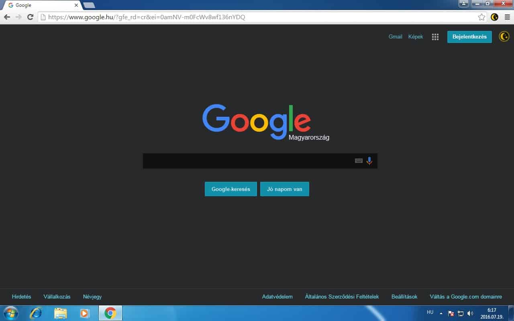514x321 pixels.
Task: Open Action Center flag icon
Action: (451, 313)
